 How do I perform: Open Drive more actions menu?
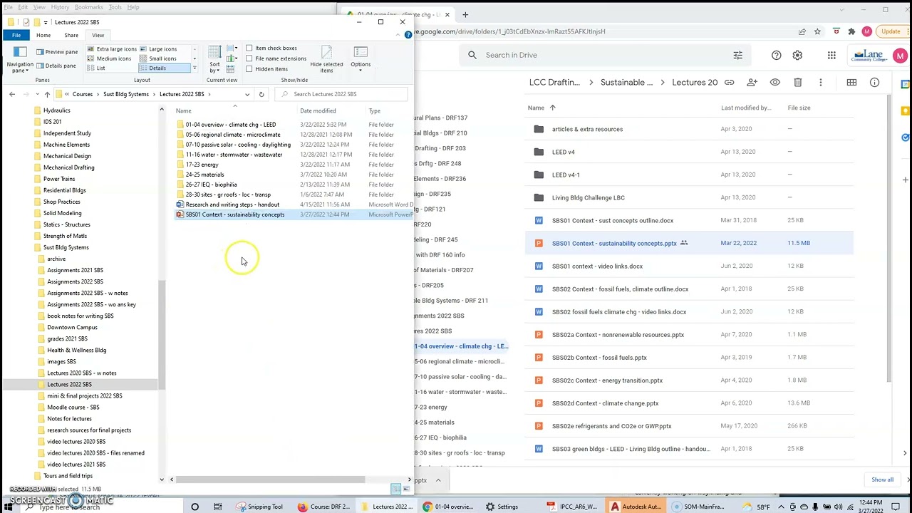click(x=821, y=83)
